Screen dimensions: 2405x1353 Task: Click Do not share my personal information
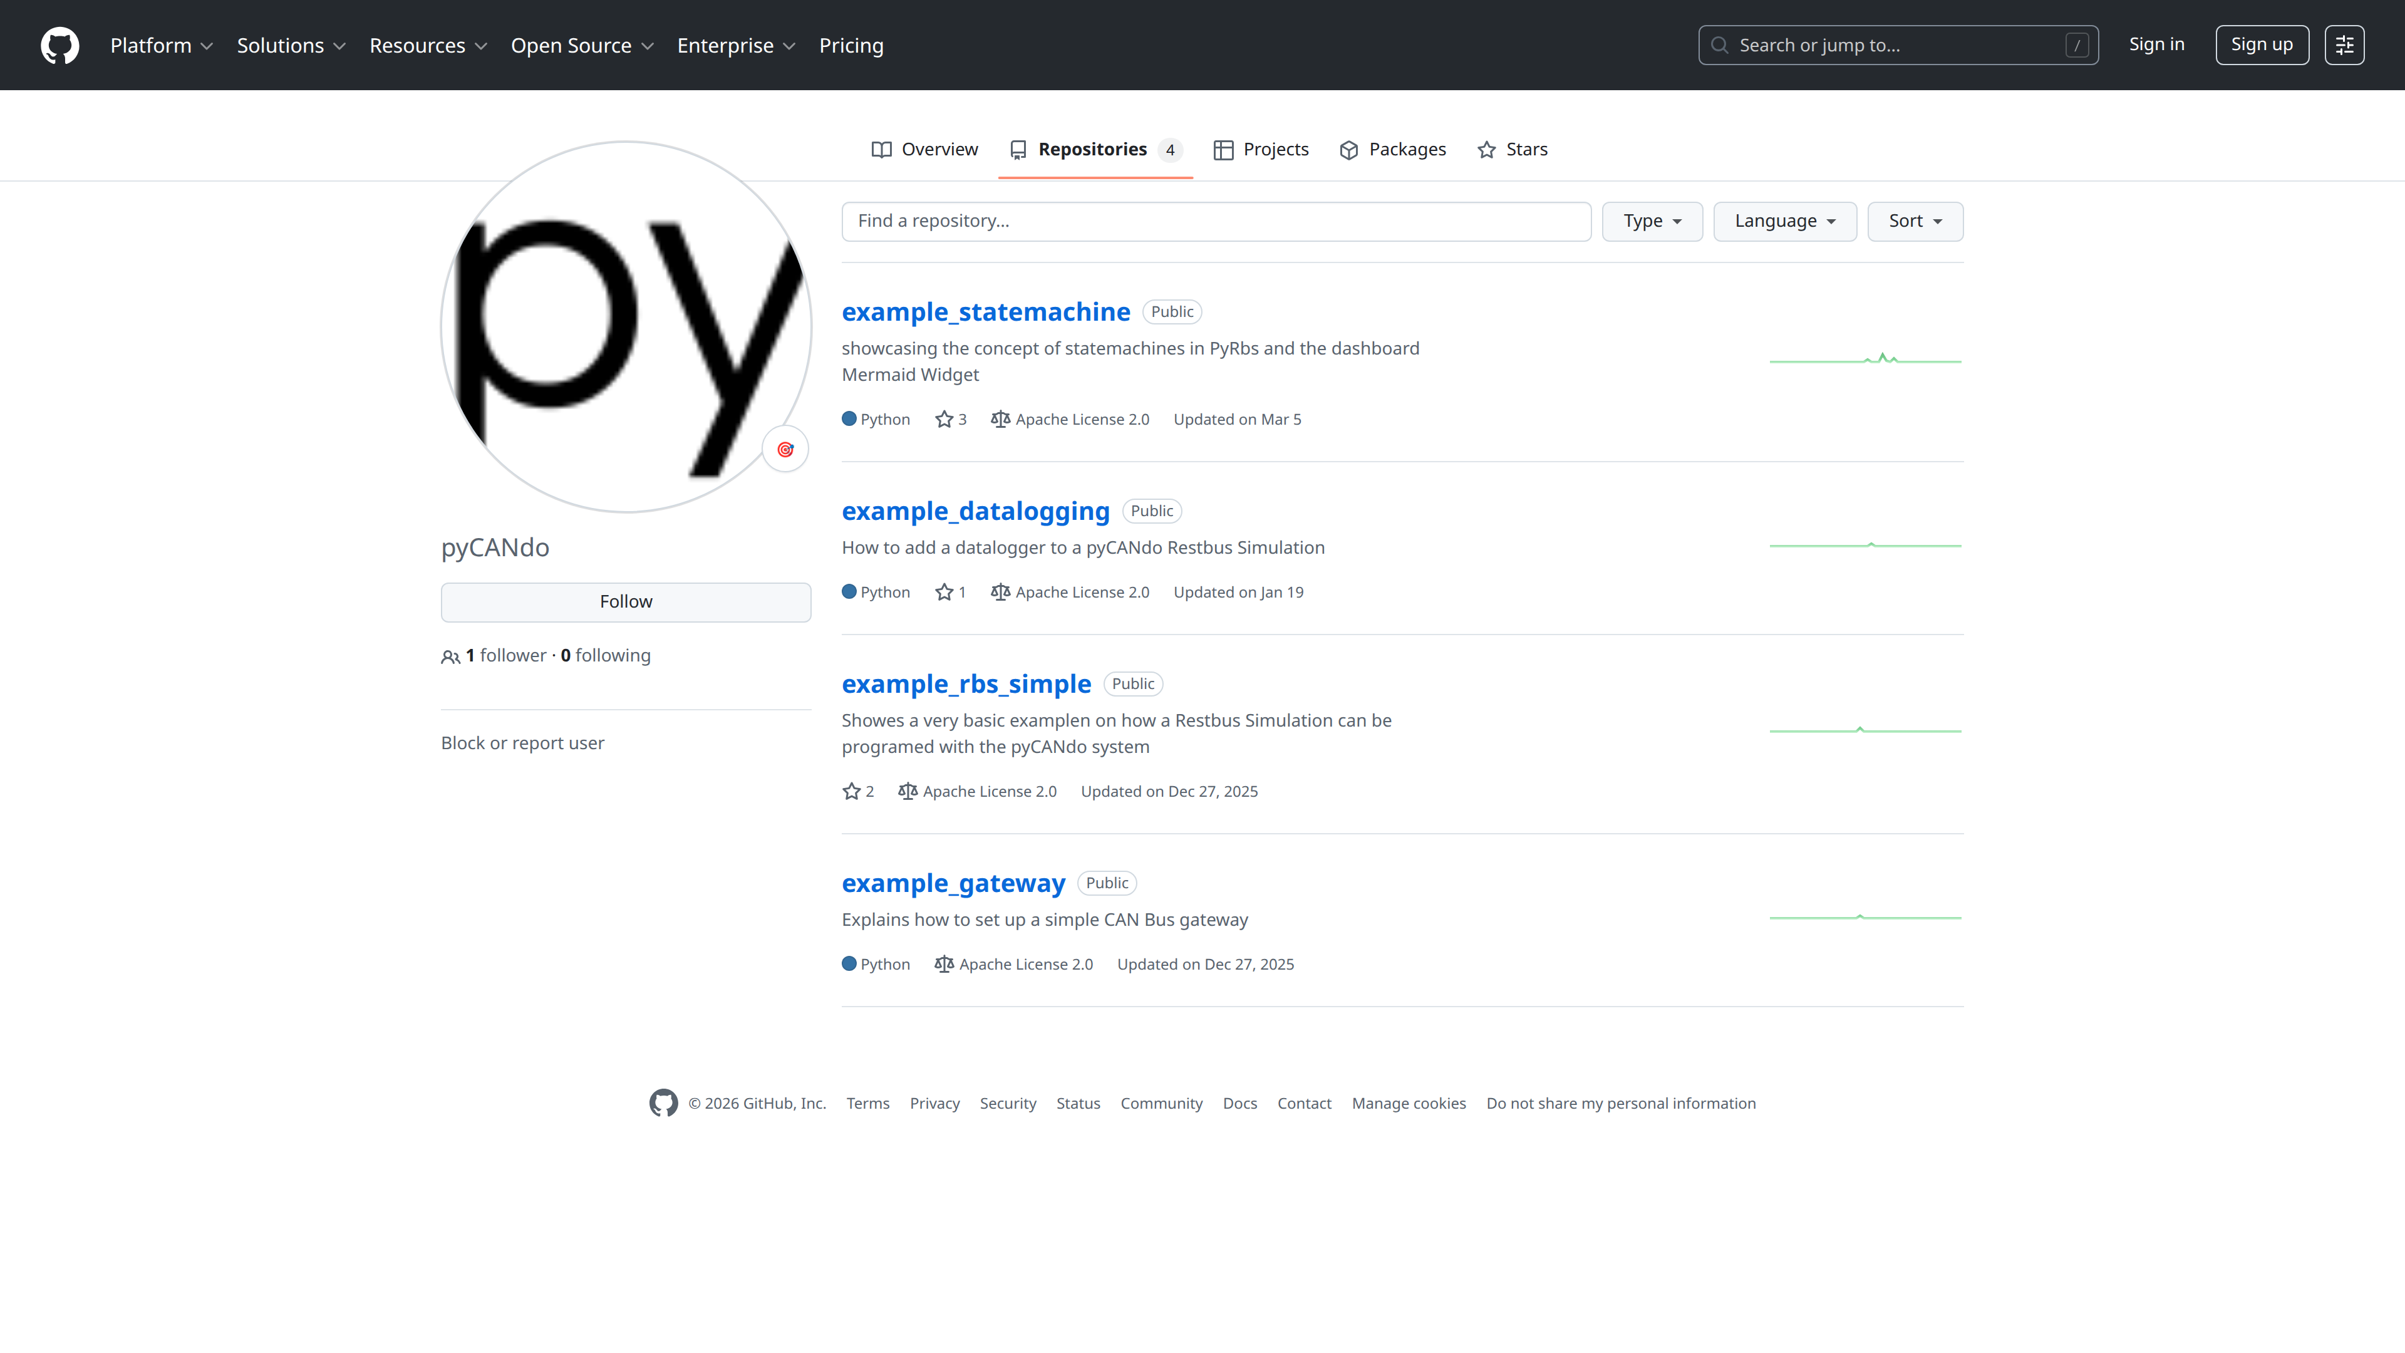[1620, 1104]
